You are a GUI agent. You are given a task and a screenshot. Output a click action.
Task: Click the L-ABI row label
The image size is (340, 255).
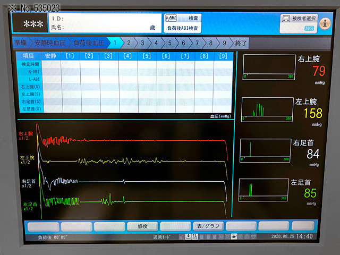[x=34, y=79]
